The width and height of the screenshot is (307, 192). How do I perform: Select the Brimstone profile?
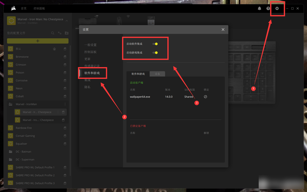(22, 57)
